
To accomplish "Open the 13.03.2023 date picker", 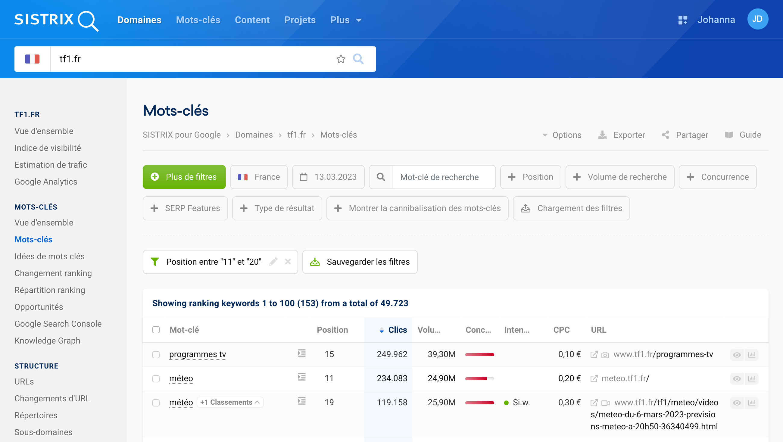I will coord(328,177).
